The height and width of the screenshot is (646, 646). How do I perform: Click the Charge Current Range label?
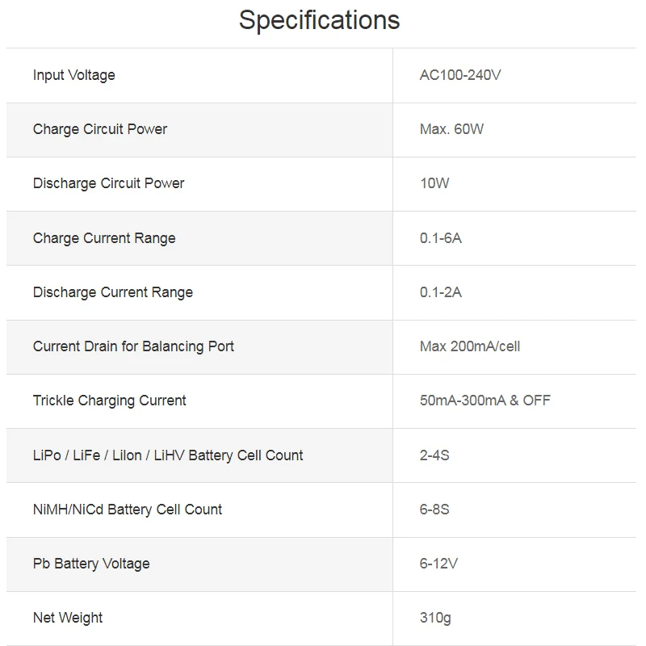pyautogui.click(x=104, y=238)
